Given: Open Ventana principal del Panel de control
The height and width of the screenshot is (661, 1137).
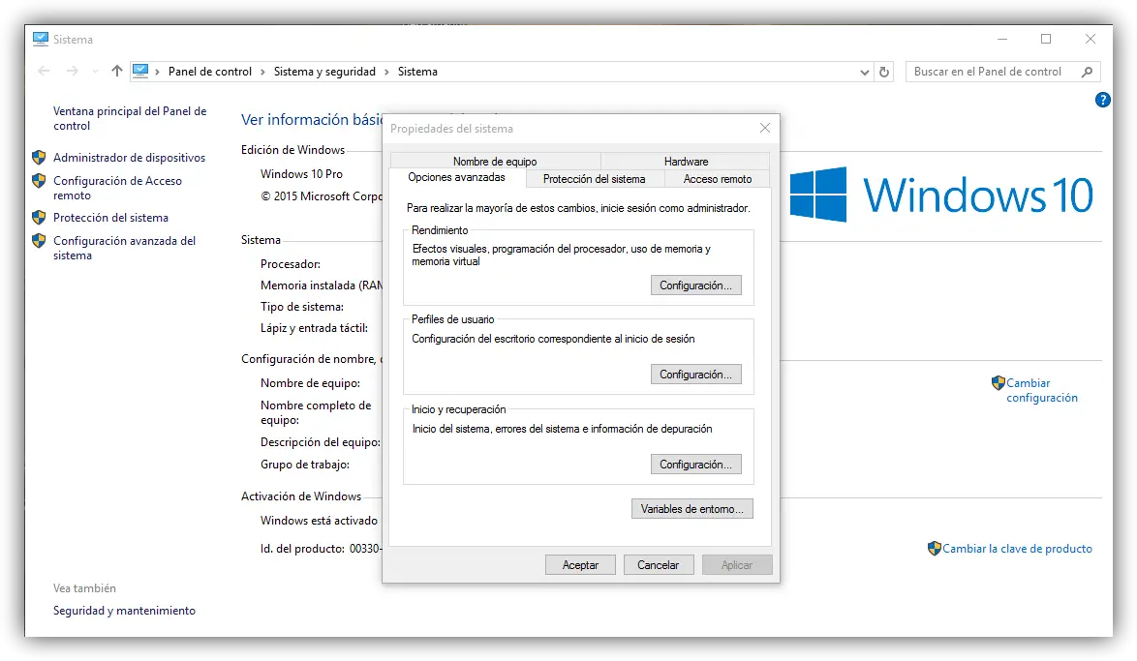Looking at the screenshot, I should point(130,118).
